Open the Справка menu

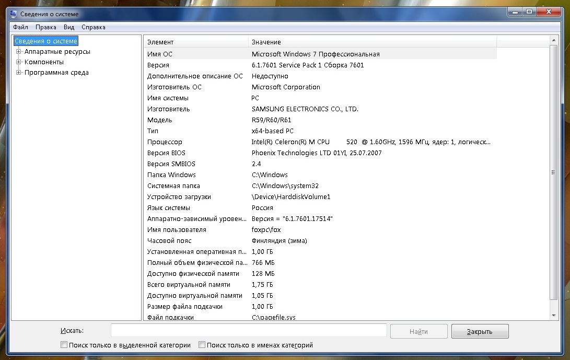tap(94, 27)
